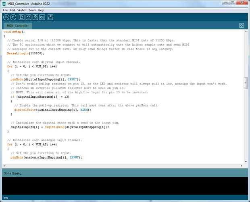Click the 'void setup()' line

click(x=14, y=32)
